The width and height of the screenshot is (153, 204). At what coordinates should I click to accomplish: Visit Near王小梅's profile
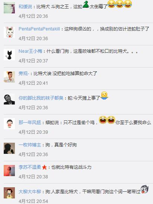click(x=31, y=51)
